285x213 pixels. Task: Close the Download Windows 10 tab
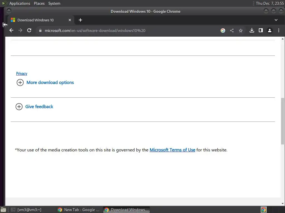pyautogui.click(x=70, y=20)
